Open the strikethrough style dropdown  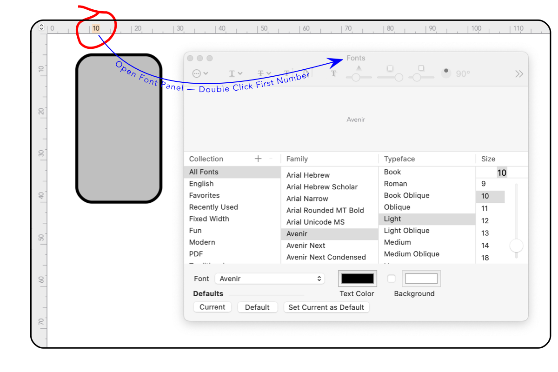(x=264, y=73)
